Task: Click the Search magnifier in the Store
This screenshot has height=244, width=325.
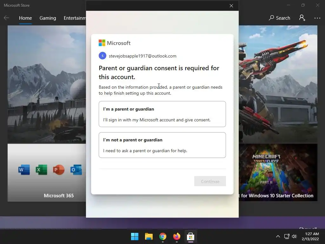Action: pos(279,18)
